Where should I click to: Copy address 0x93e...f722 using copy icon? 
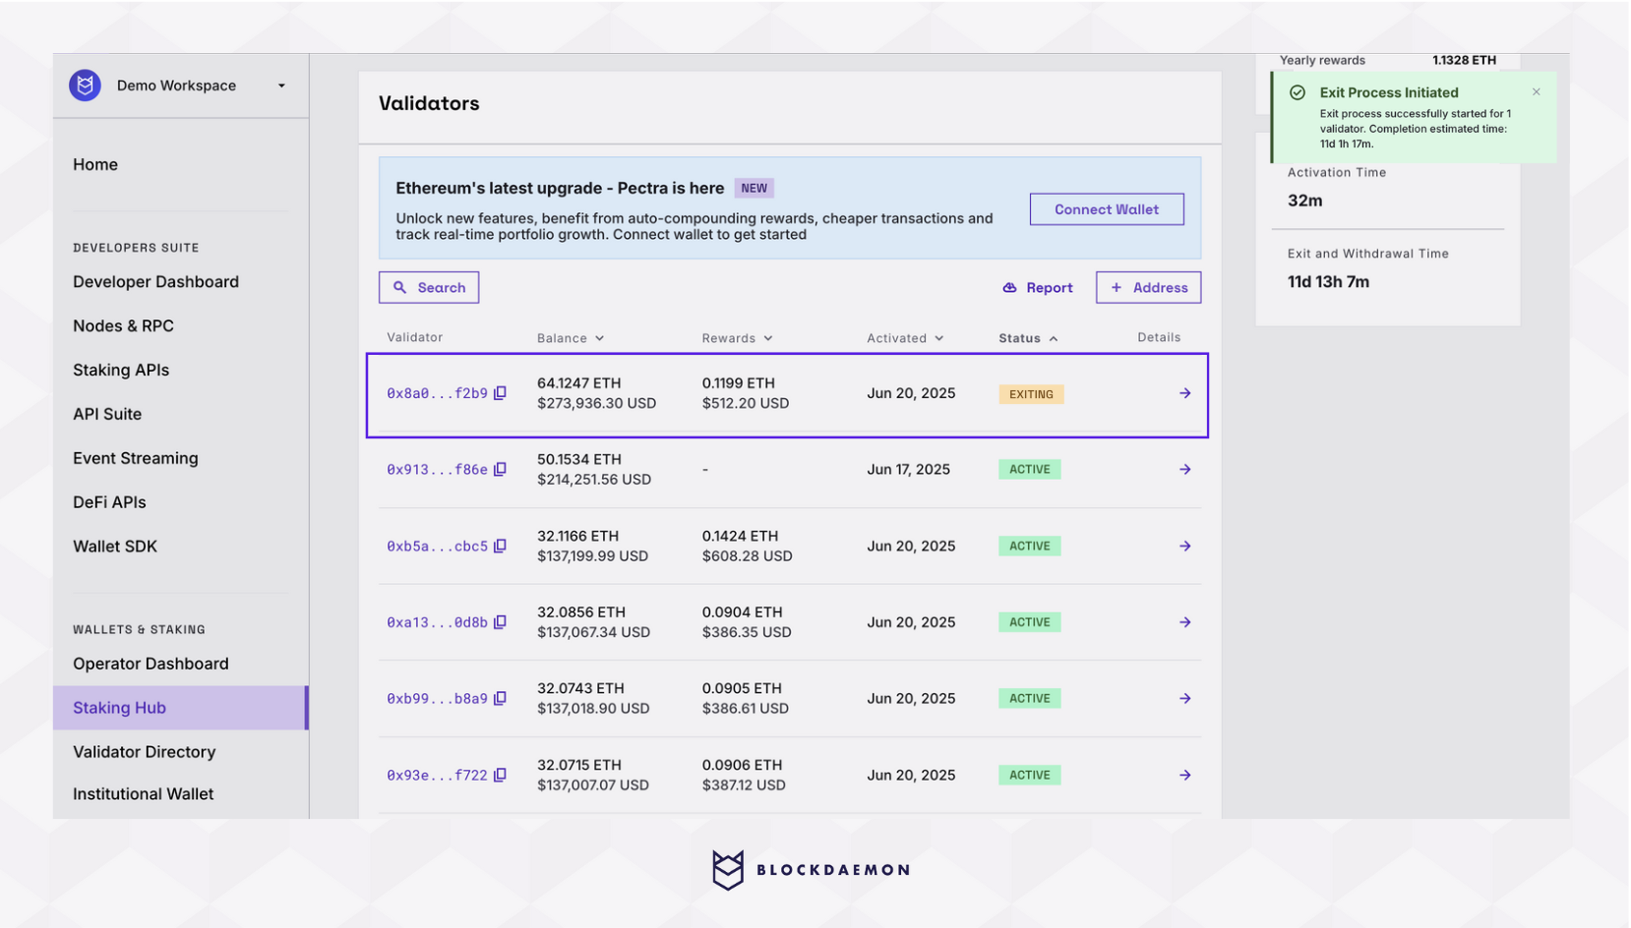(500, 776)
